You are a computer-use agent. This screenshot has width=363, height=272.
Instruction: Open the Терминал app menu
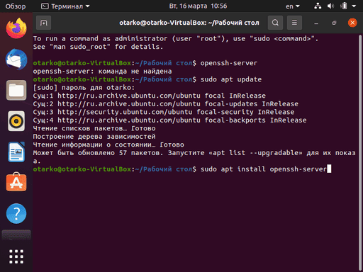point(65,6)
